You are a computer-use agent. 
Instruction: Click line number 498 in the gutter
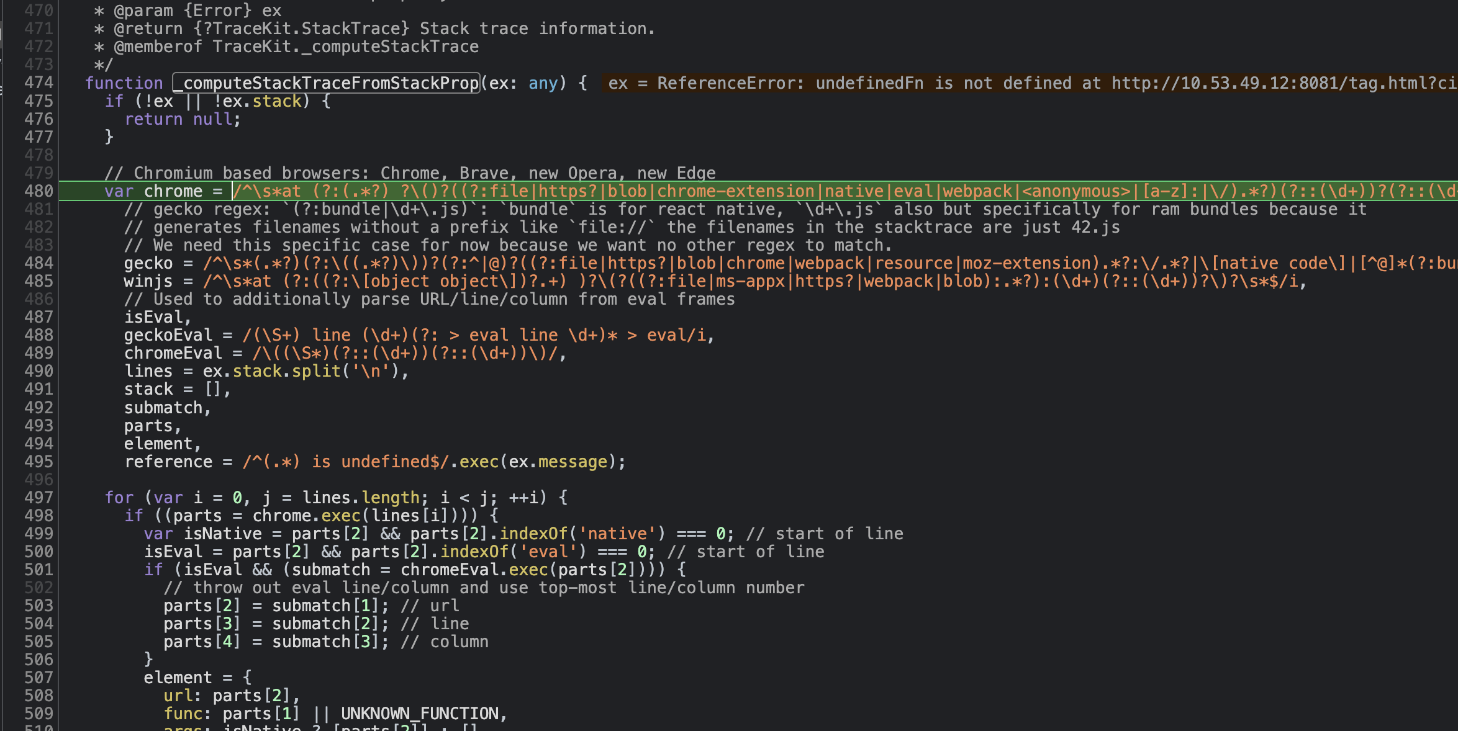[38, 516]
